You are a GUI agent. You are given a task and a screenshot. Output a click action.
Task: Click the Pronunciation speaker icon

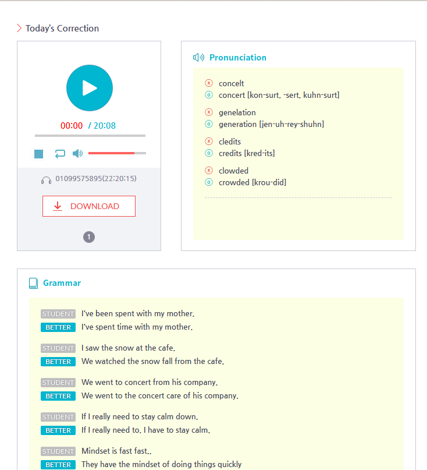click(198, 57)
